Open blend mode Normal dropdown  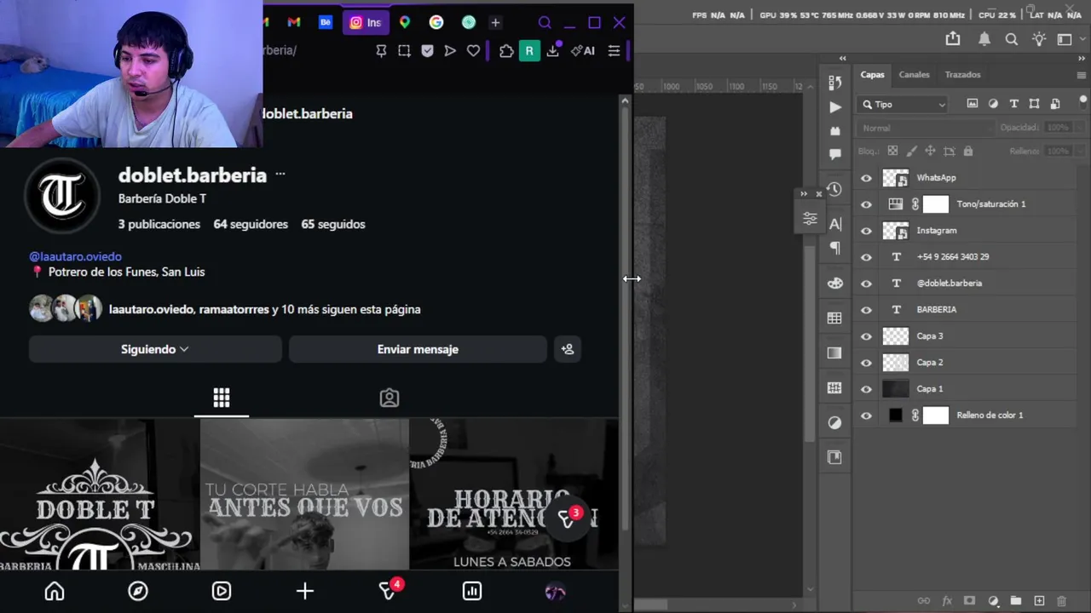(x=925, y=128)
